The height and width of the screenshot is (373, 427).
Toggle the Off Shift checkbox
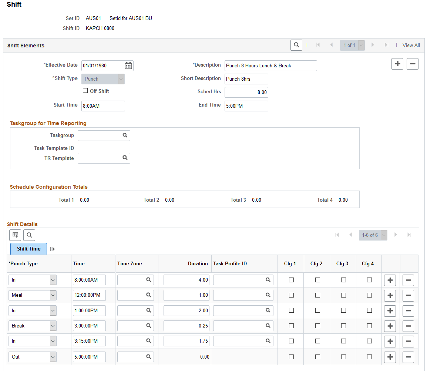(85, 91)
